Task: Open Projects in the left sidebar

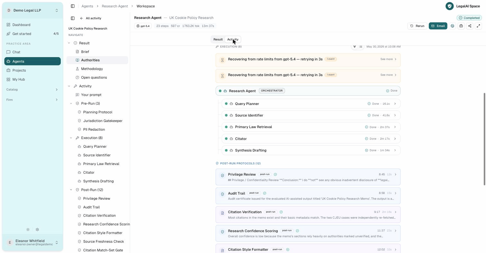Action: 32,70
